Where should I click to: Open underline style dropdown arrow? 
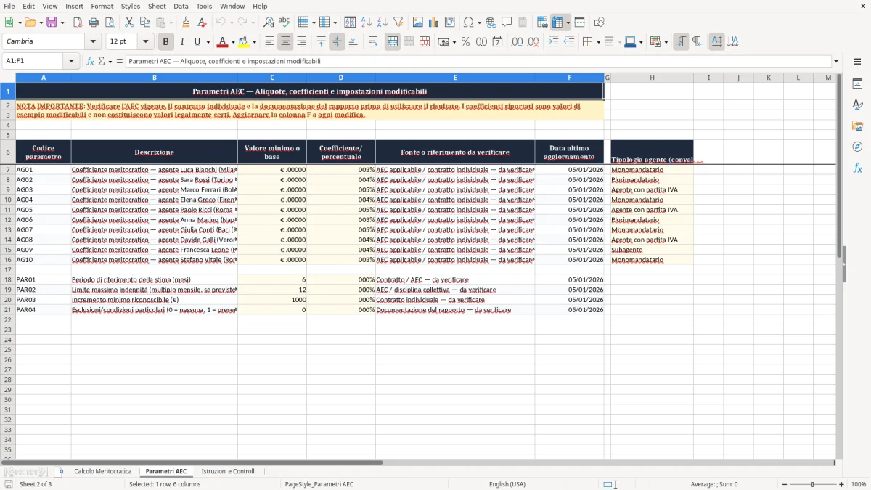point(208,42)
